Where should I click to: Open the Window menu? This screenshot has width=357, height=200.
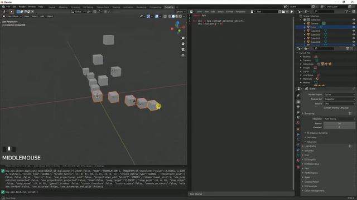32,7
